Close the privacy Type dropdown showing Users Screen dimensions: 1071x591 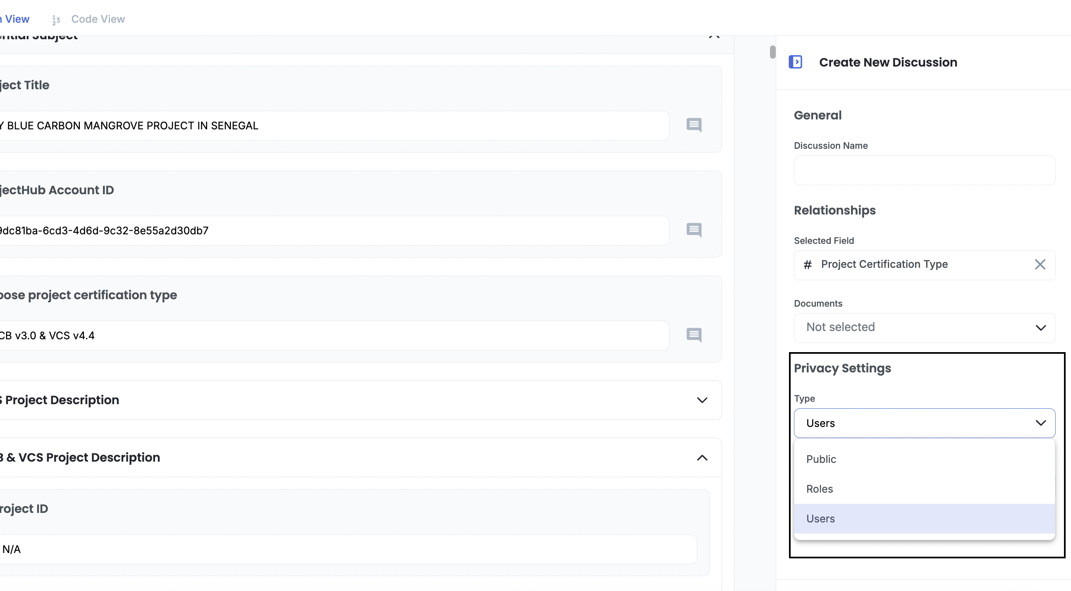[x=924, y=423]
